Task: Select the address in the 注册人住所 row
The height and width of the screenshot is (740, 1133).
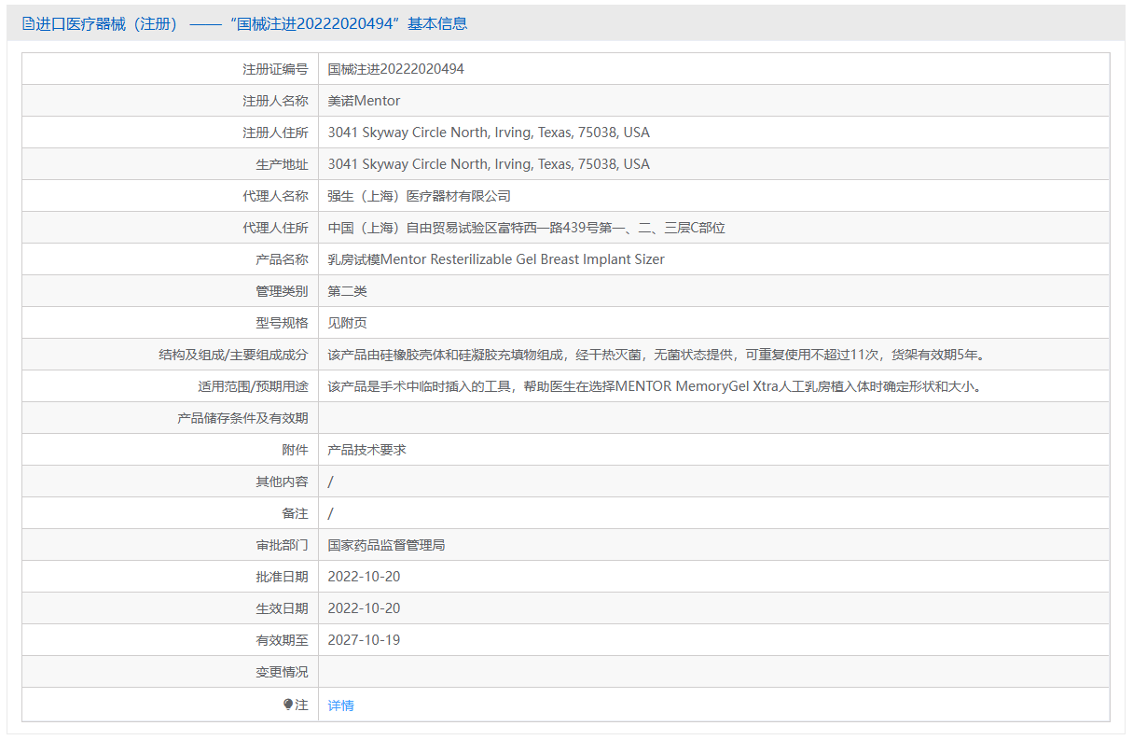Action: pyautogui.click(x=489, y=133)
